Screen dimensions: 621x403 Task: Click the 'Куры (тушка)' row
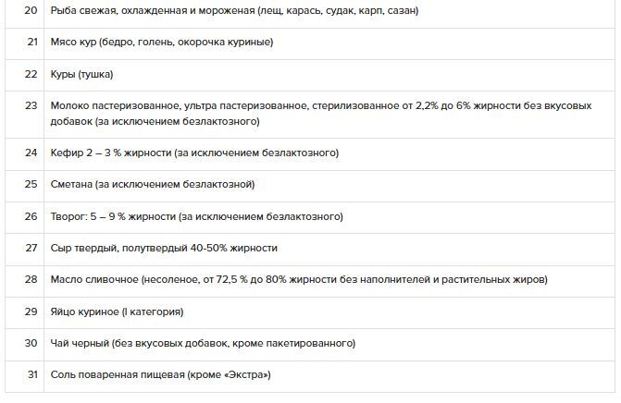click(x=81, y=74)
